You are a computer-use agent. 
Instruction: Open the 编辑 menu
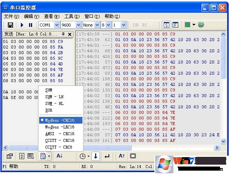[32, 16]
